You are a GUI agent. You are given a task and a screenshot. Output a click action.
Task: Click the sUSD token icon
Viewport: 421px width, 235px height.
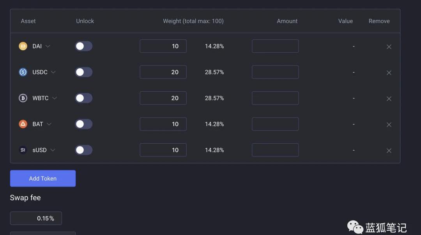pos(23,150)
